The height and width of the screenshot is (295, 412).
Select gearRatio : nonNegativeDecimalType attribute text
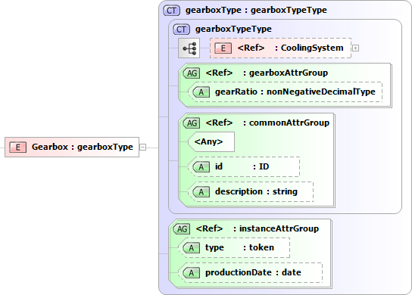click(x=295, y=92)
